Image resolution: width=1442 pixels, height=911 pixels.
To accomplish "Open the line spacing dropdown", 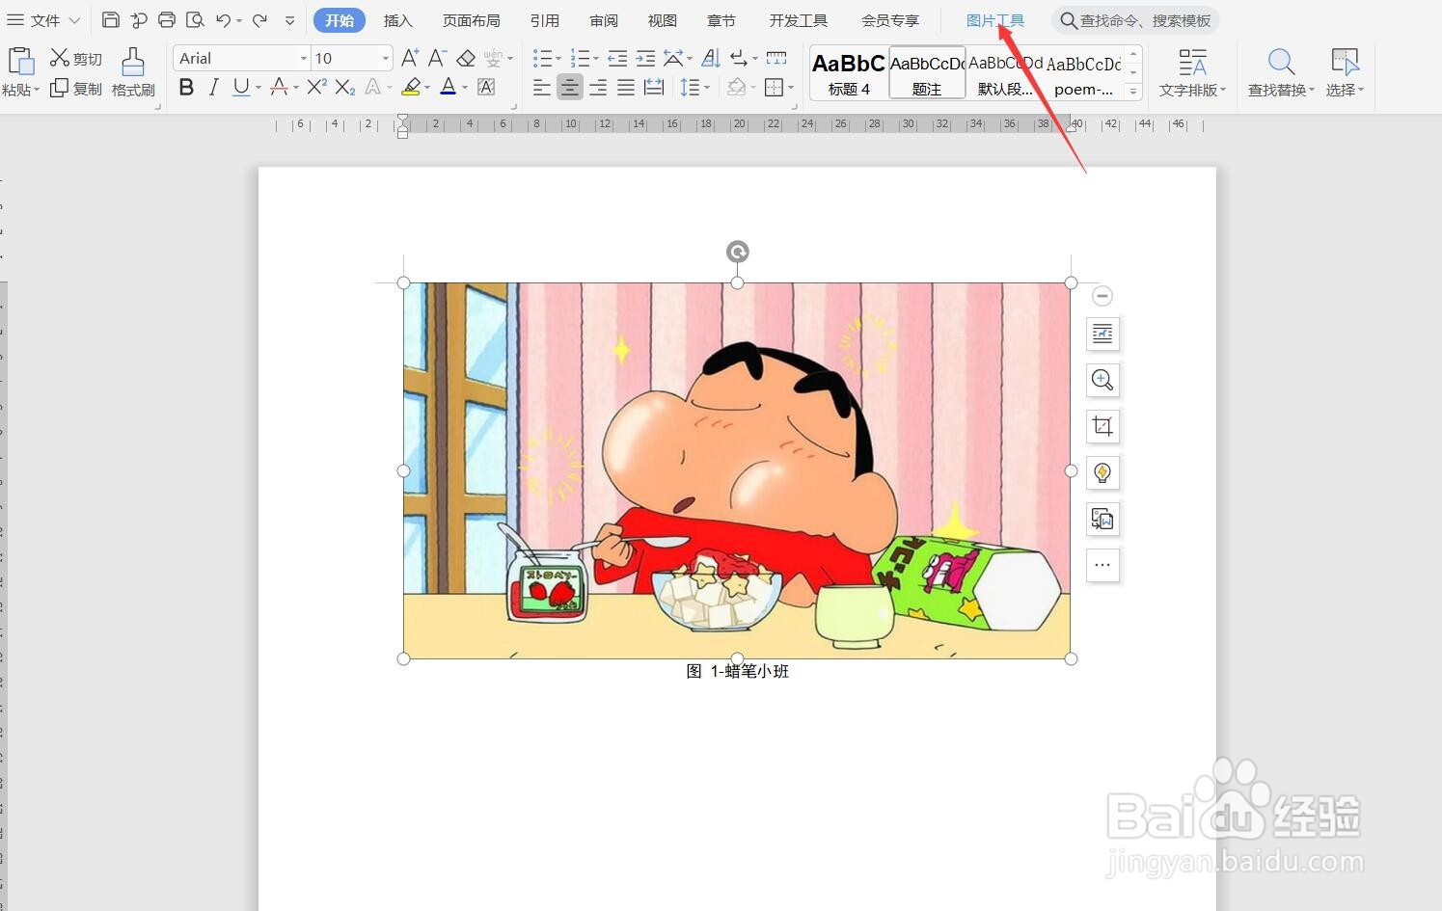I will (708, 89).
